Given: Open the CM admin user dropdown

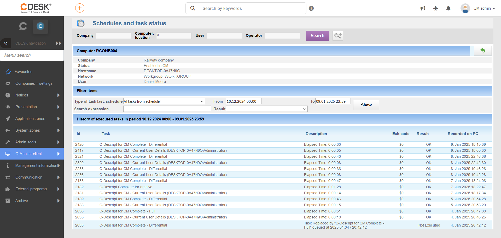Looking at the screenshot, I should point(484,8).
